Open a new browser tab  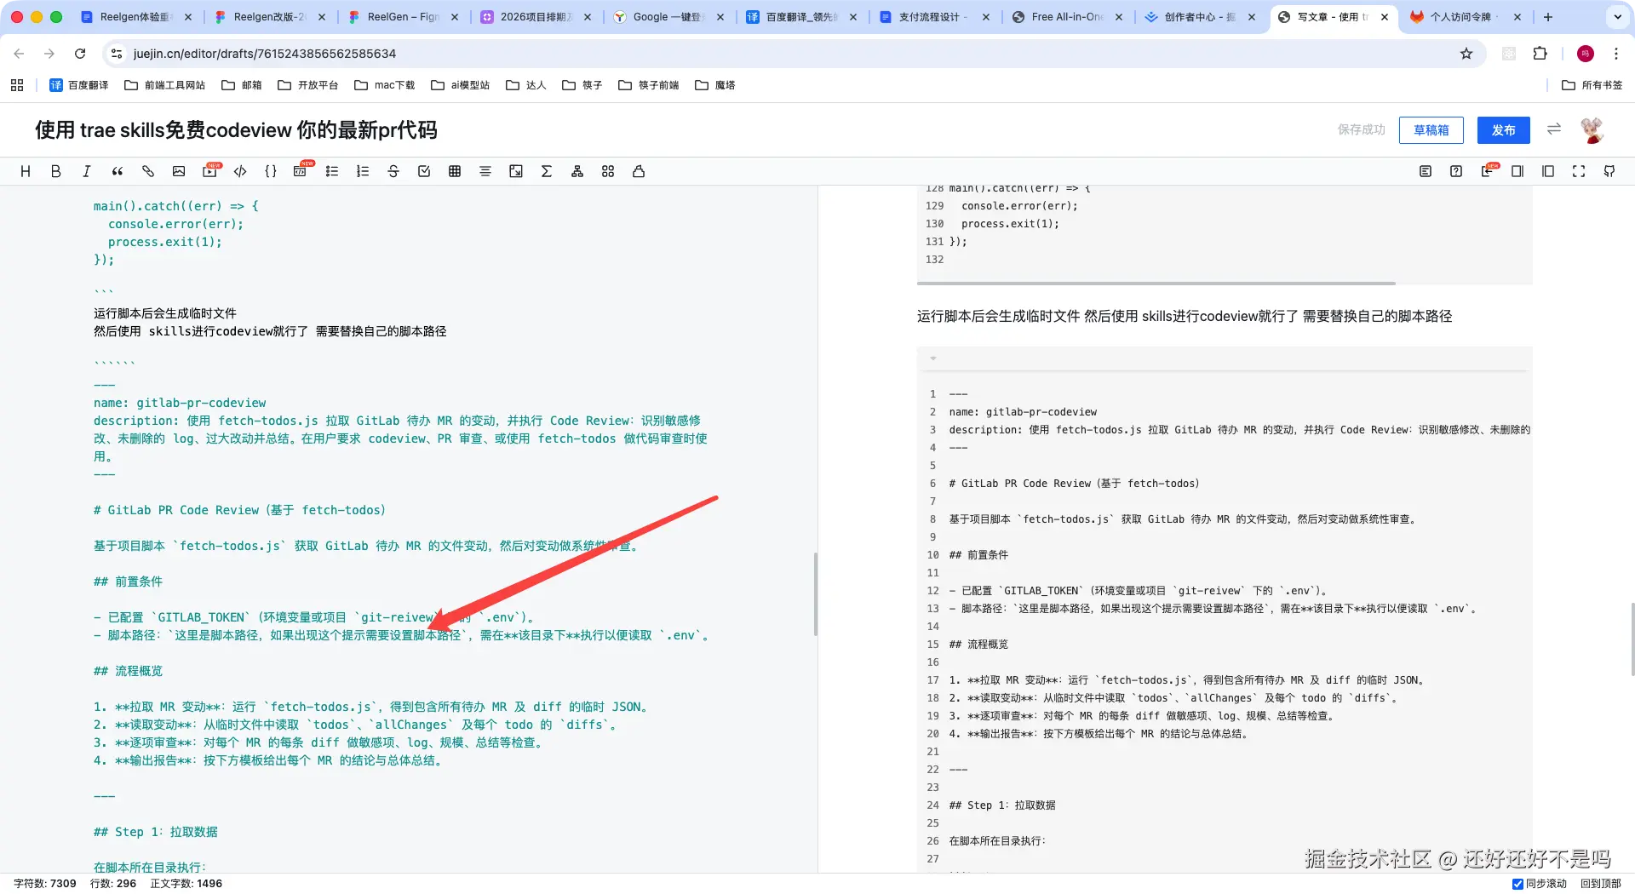click(x=1548, y=17)
